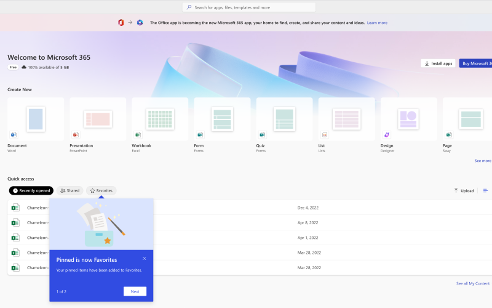Click the Designer icon on the Design tile
The image size is (492, 308).
pyautogui.click(x=387, y=134)
